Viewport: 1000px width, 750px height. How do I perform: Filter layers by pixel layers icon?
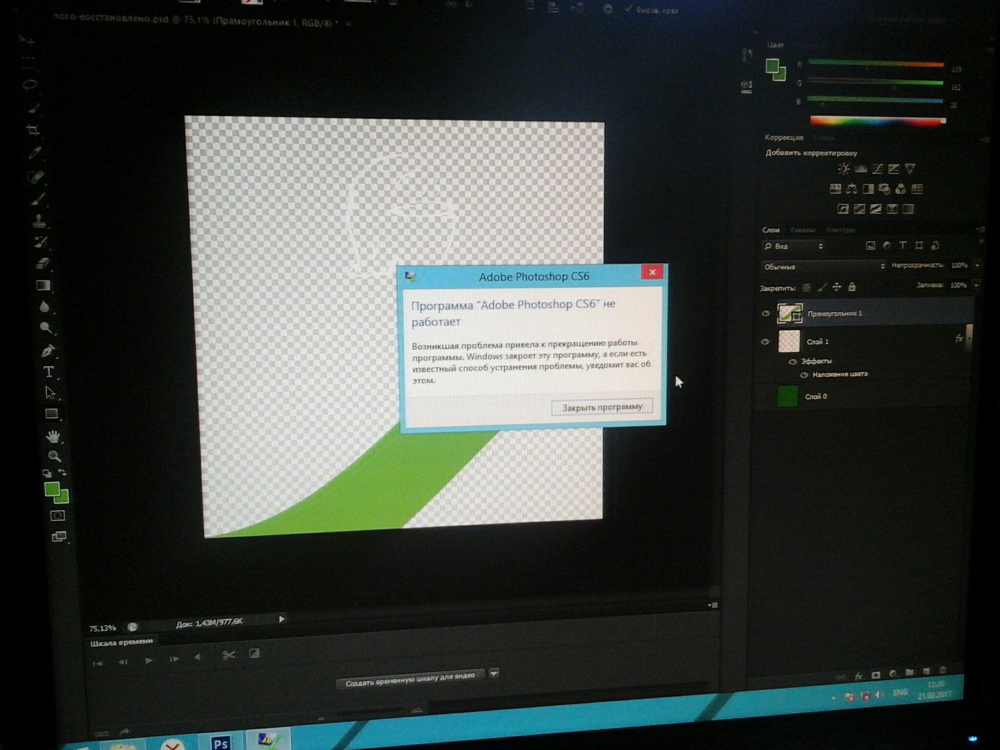[x=871, y=246]
